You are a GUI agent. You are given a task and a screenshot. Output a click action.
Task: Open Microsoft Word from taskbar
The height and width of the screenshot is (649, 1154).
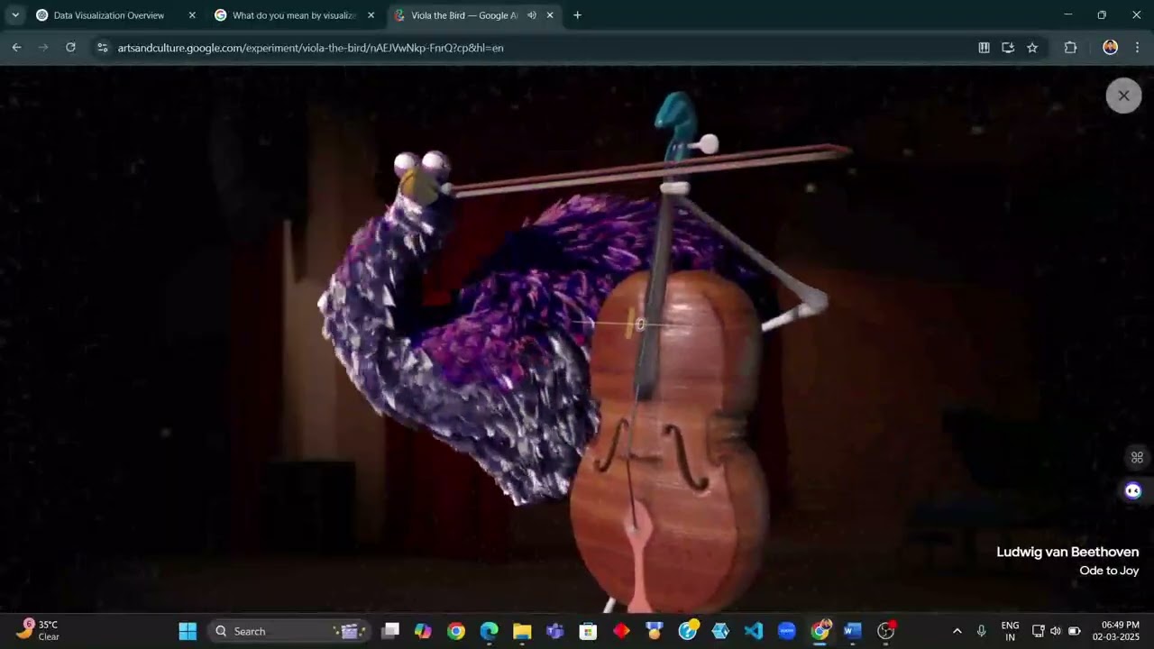tap(853, 631)
